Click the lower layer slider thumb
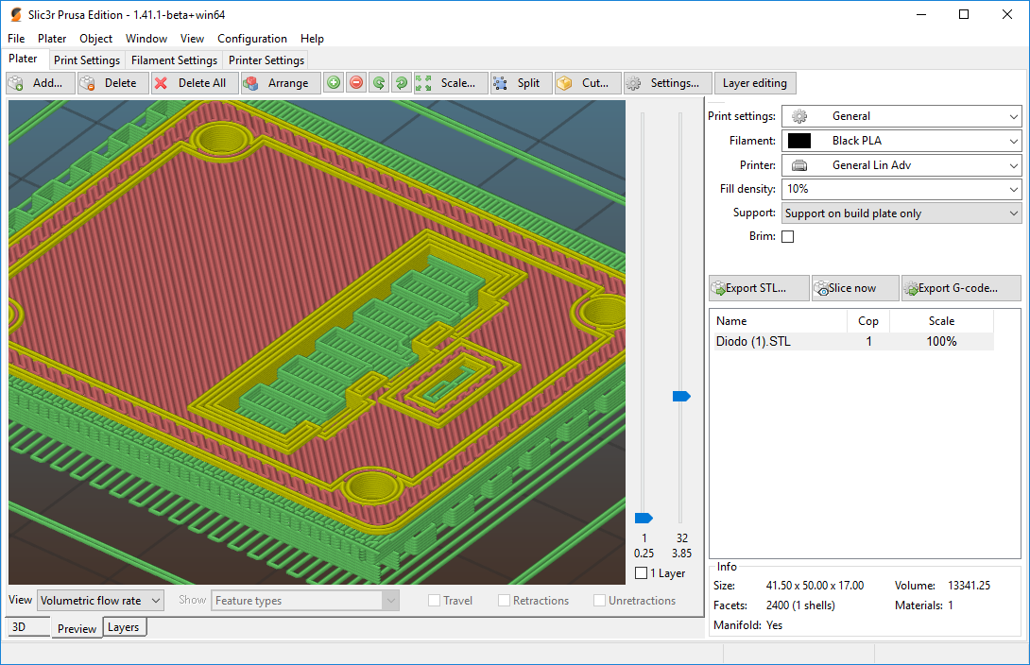1030x665 pixels. [644, 518]
